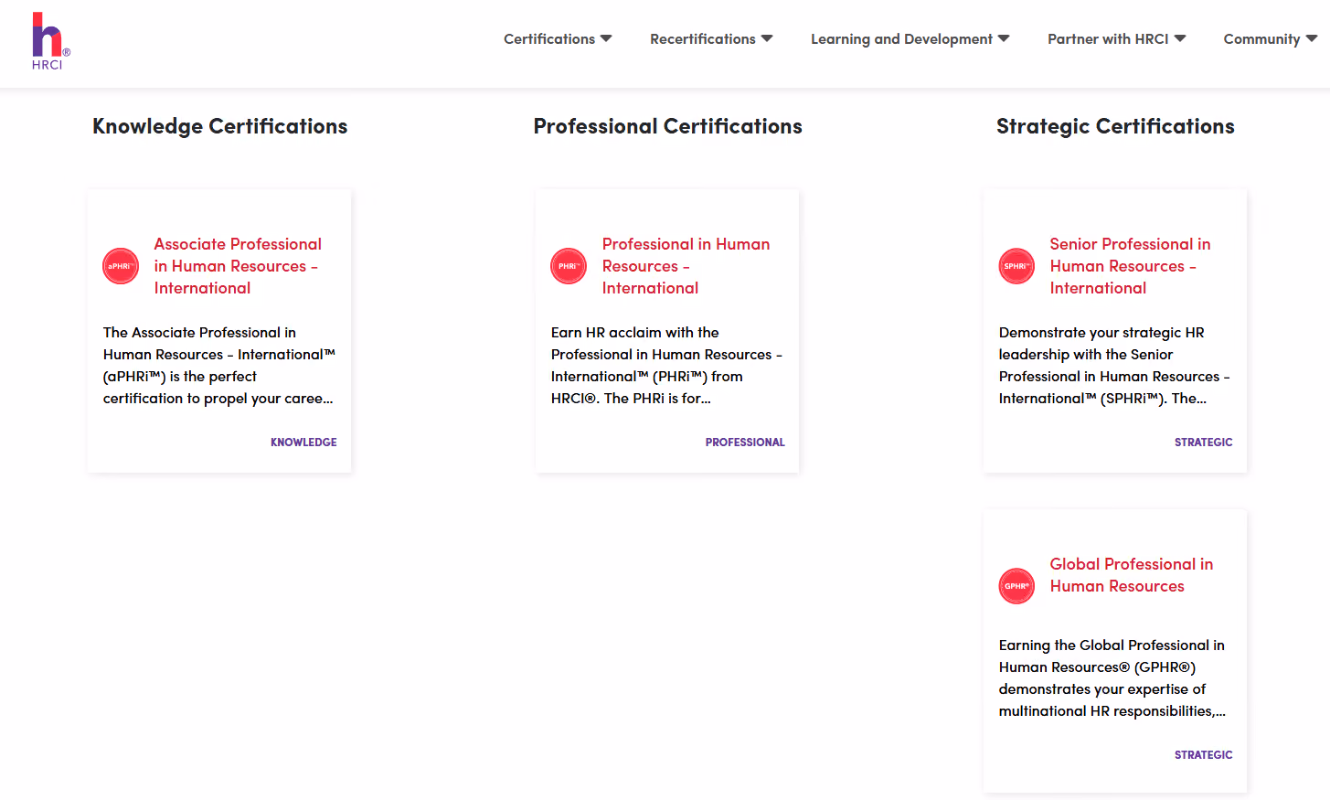
Task: Open the Partner with HRCI menu
Action: [1116, 39]
